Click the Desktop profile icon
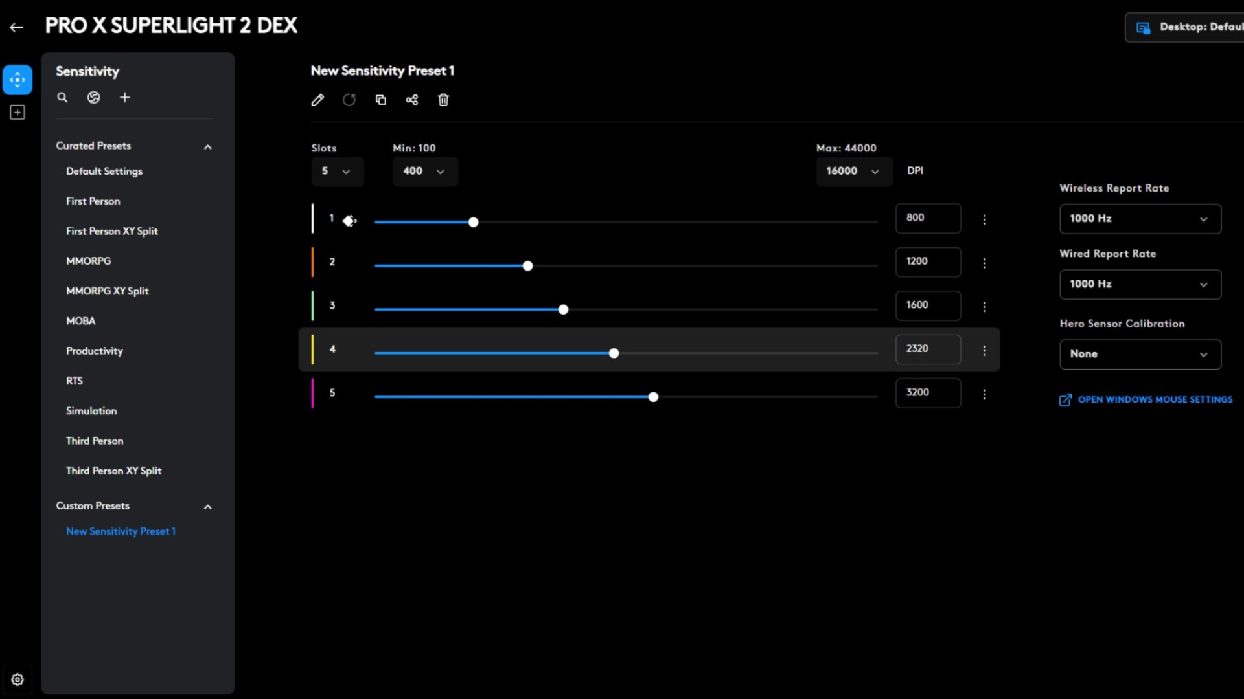Viewport: 1244px width, 699px height. click(x=1144, y=28)
